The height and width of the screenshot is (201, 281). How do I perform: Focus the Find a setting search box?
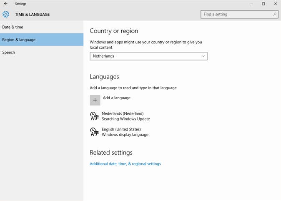239,14
